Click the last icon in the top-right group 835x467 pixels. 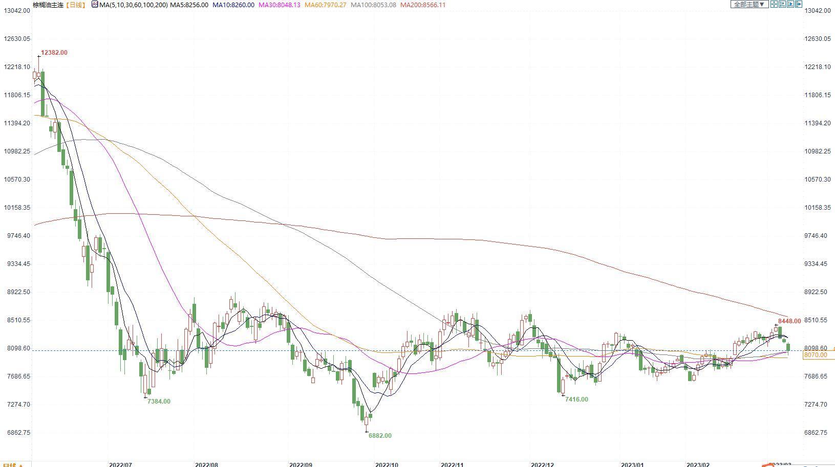799,4
